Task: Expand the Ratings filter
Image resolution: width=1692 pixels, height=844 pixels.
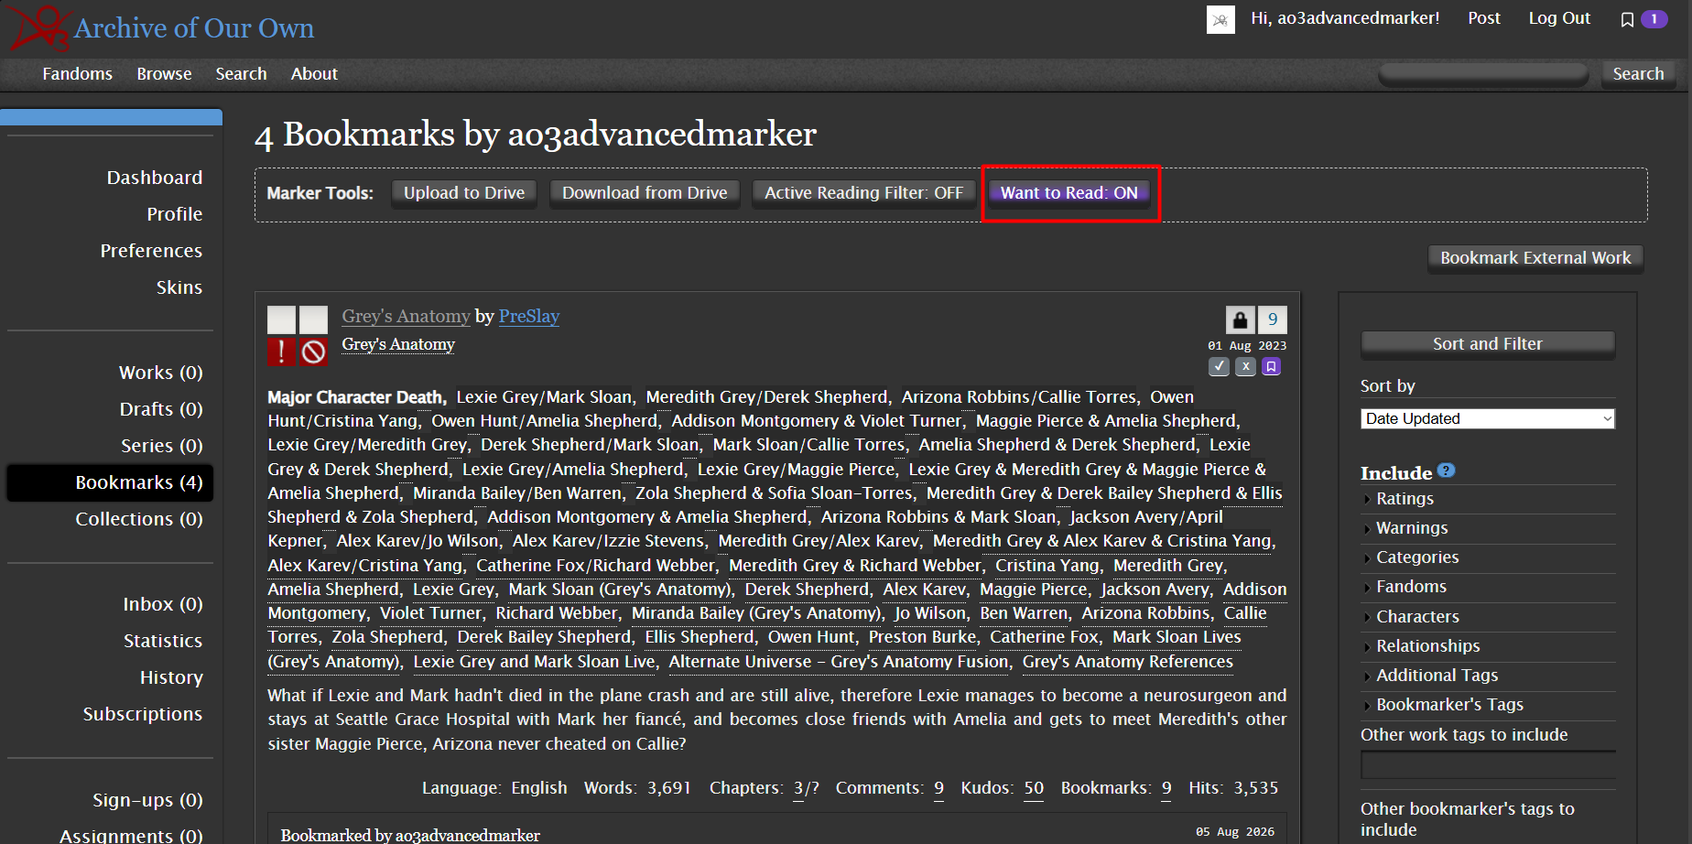Action: pos(1405,499)
